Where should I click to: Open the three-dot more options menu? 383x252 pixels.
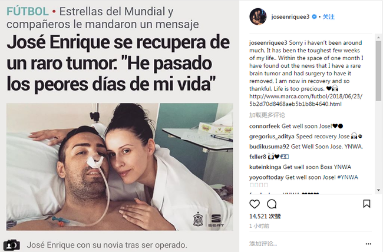pos(368,244)
